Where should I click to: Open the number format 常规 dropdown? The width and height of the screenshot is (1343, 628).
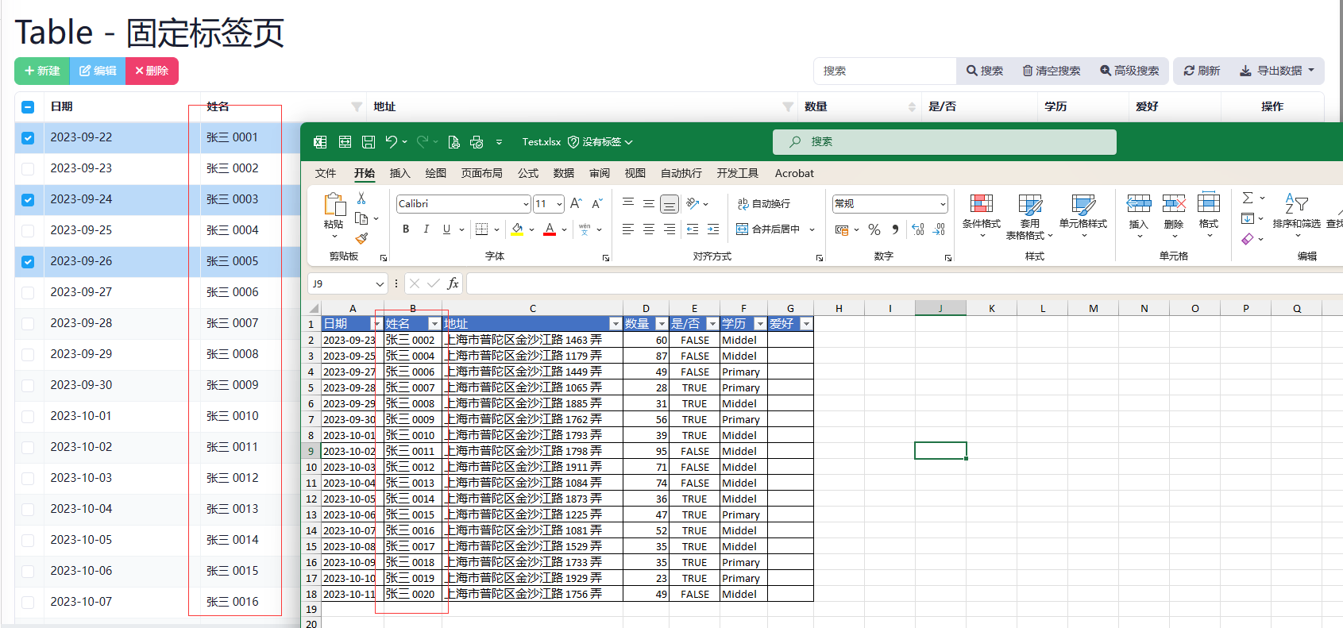click(x=943, y=204)
